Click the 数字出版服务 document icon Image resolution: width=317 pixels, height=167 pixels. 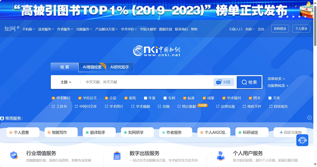(117, 156)
